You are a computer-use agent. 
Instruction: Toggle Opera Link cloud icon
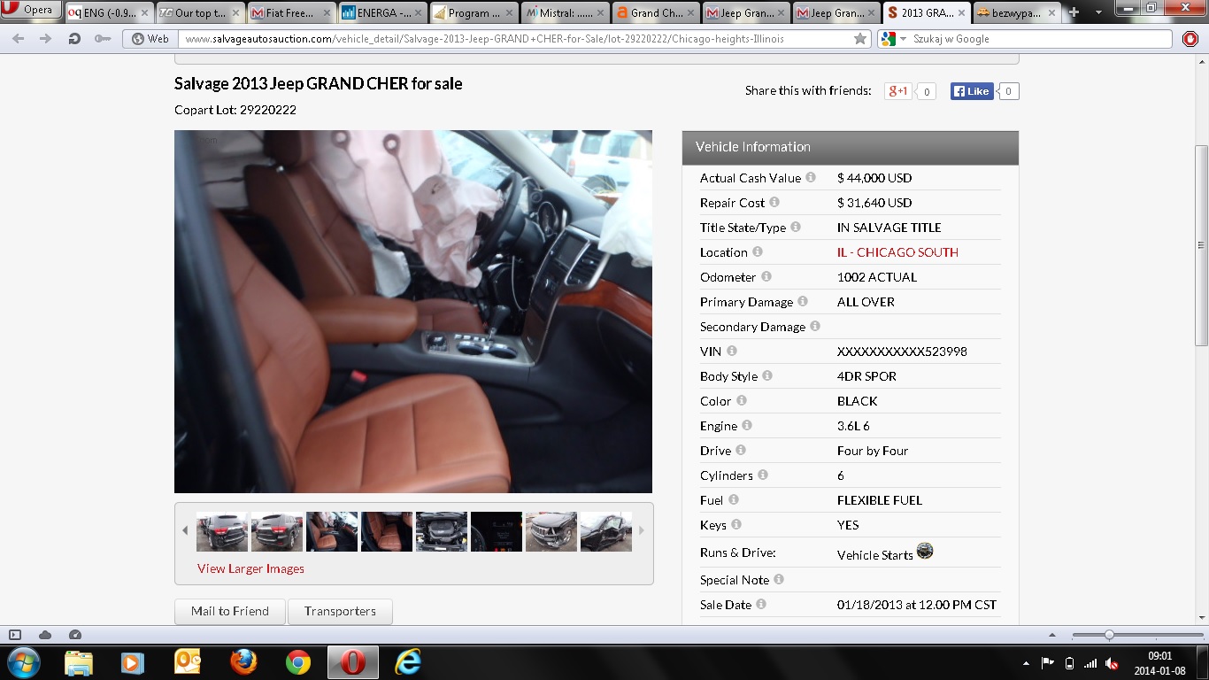point(45,635)
